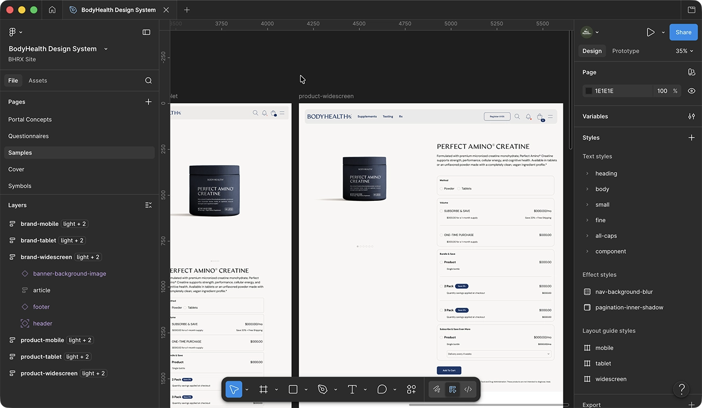Screen dimensions: 702x408
Task: Open the help question mark button
Action: pyautogui.click(x=682, y=389)
